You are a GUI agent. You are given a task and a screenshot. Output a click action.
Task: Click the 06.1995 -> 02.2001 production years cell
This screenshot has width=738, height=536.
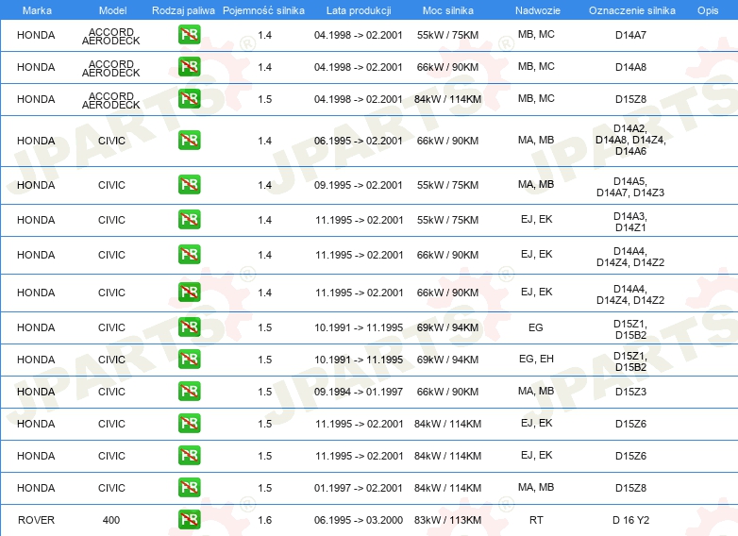point(359,141)
